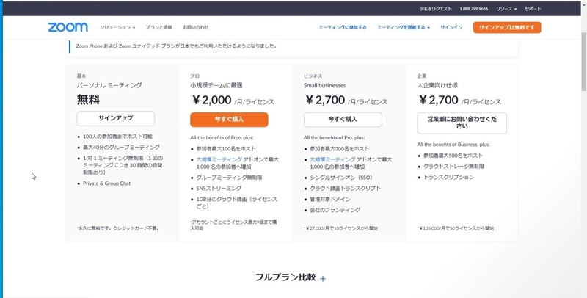This screenshot has width=587, height=298.
Task: Click 100人の参加者までホスト可能 text
Action: click(117, 137)
